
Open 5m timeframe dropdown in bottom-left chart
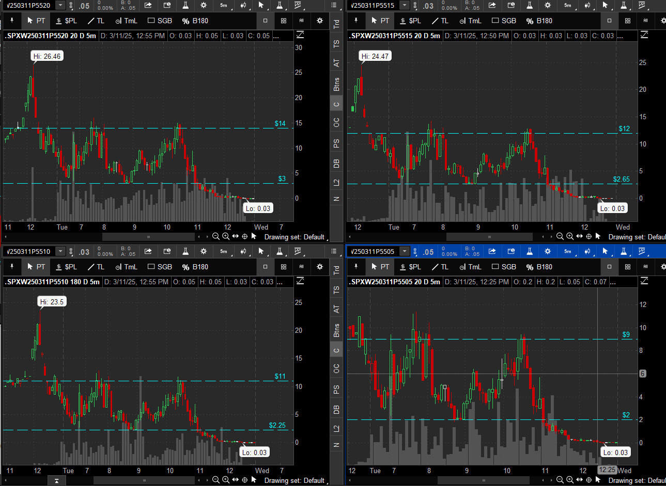click(224, 252)
